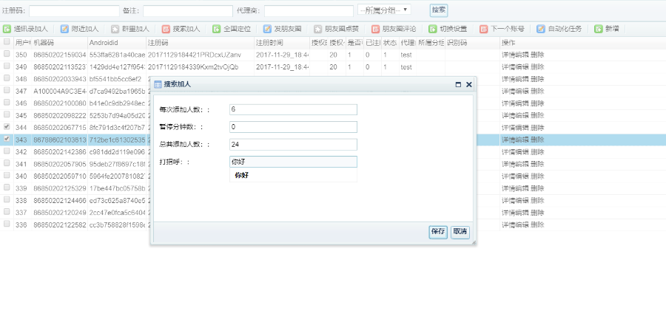This screenshot has width=666, height=319.
Task: Check the box for user 341
Action: [x=7, y=162]
